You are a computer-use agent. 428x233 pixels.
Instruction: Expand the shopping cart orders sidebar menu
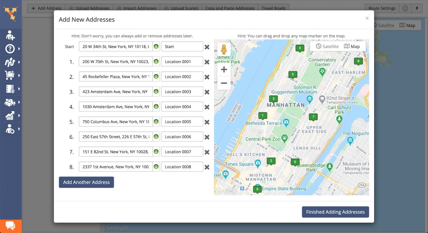10,75
